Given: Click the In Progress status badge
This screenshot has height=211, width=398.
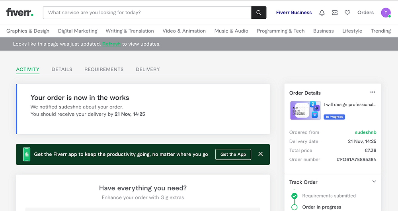Looking at the screenshot, I should [x=334, y=117].
